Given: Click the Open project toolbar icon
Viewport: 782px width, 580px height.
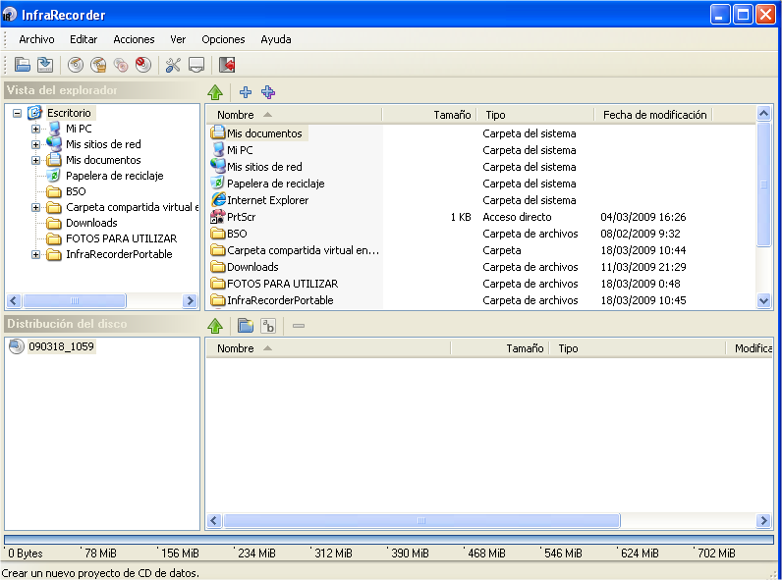Looking at the screenshot, I should tap(23, 65).
